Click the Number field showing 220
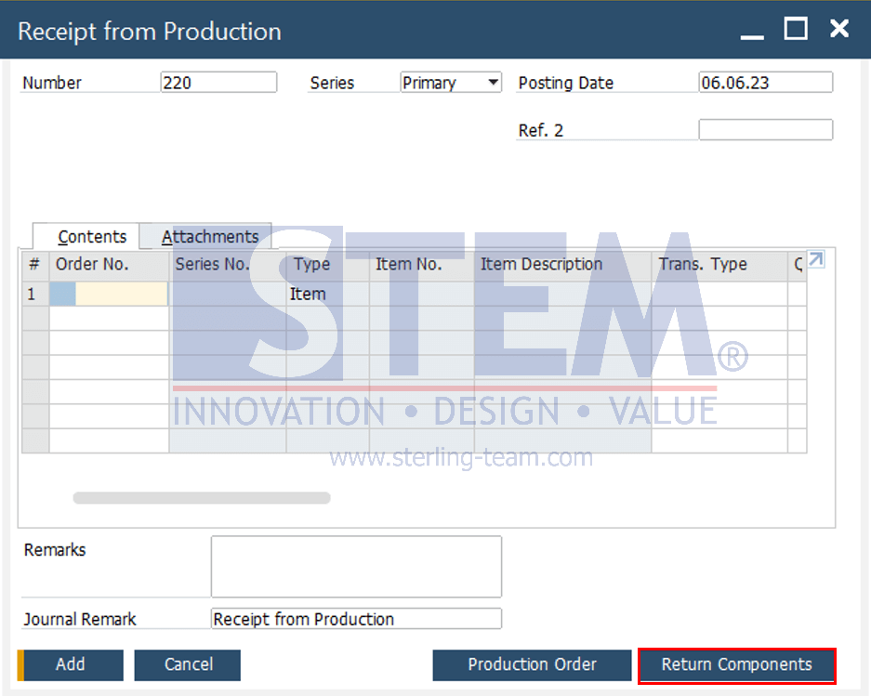Image resolution: width=871 pixels, height=696 pixels. (218, 82)
